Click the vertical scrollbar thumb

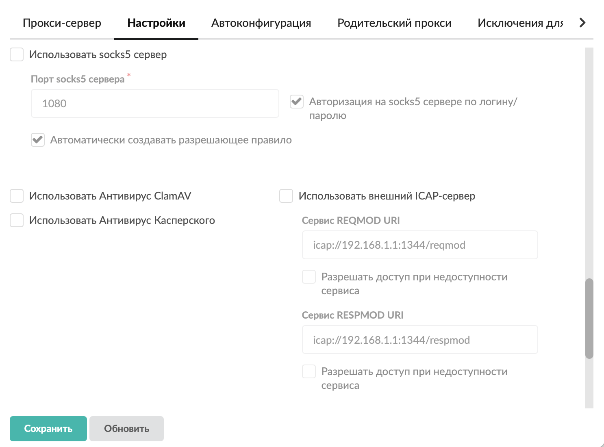point(589,319)
